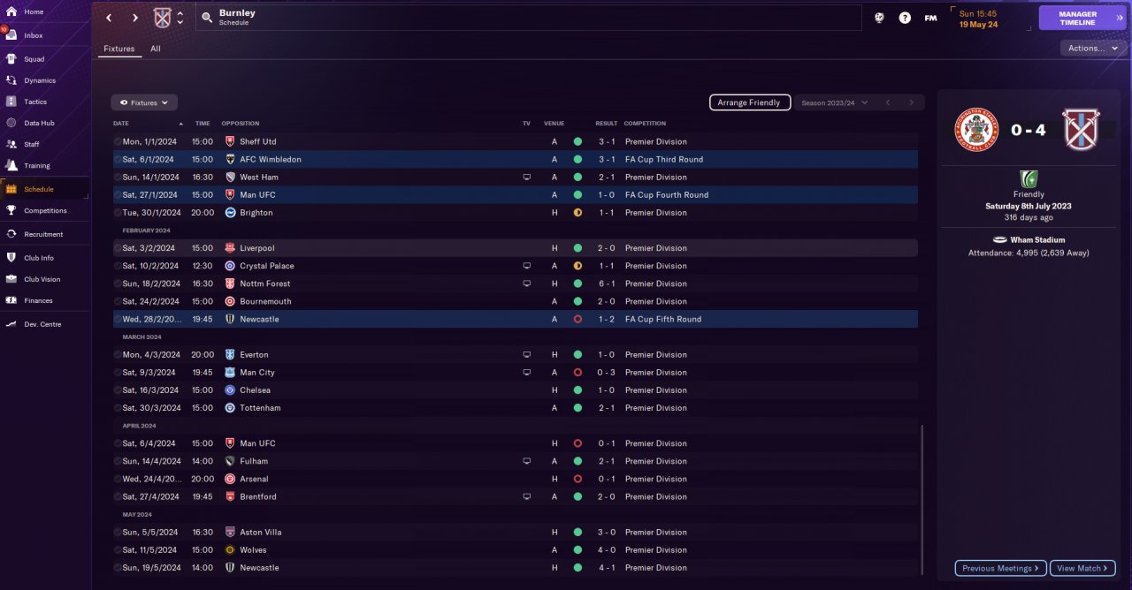Click the Man City club badge
Image resolution: width=1132 pixels, height=590 pixels.
230,373
